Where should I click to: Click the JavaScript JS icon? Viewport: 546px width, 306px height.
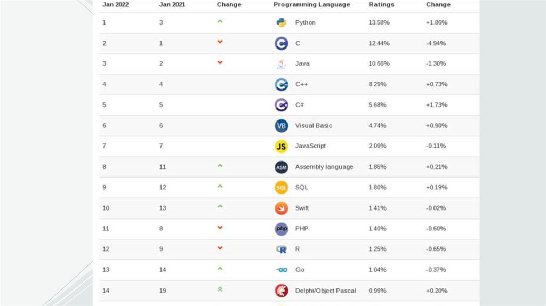click(281, 146)
